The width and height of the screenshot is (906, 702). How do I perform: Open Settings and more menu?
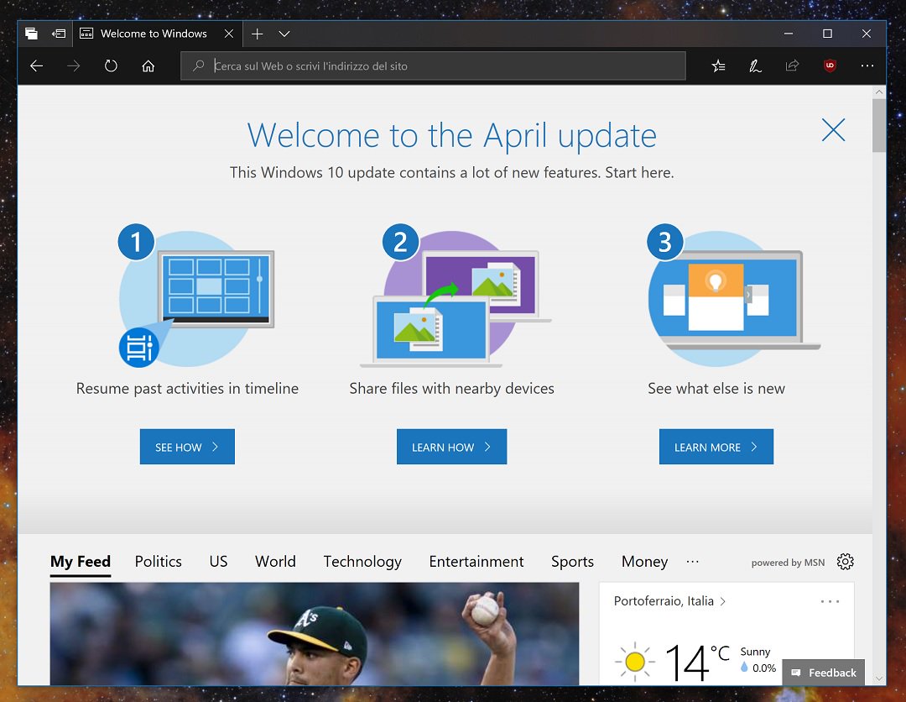click(867, 65)
